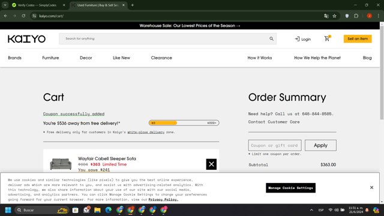Open How We Help the Planet
The image size is (384, 216).
click(317, 58)
